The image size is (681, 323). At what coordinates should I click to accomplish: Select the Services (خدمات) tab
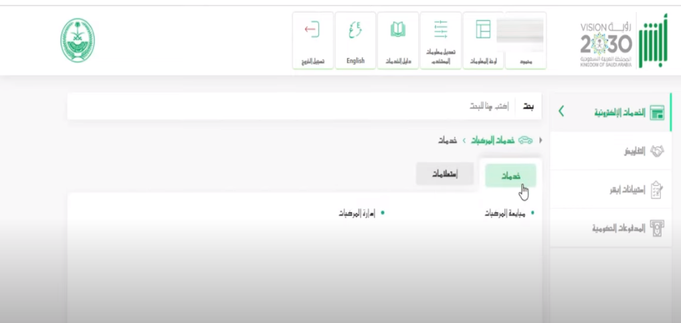coord(510,175)
